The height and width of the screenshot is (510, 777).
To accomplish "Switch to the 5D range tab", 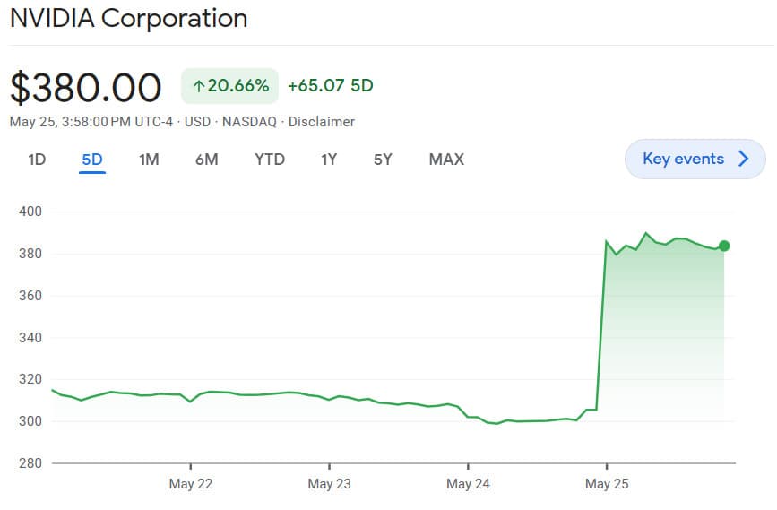I will click(x=92, y=160).
